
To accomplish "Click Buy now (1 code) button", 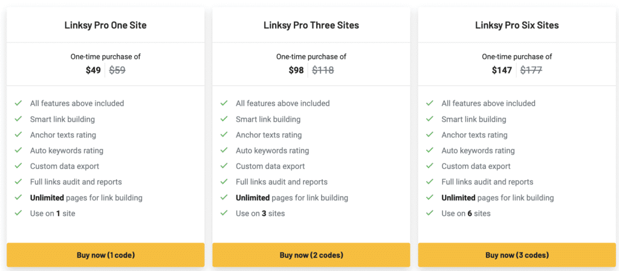I will [106, 255].
